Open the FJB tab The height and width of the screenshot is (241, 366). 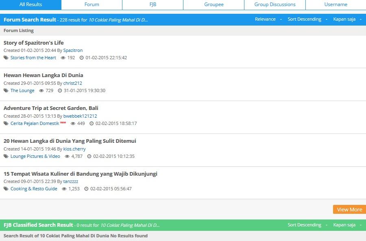click(152, 4)
